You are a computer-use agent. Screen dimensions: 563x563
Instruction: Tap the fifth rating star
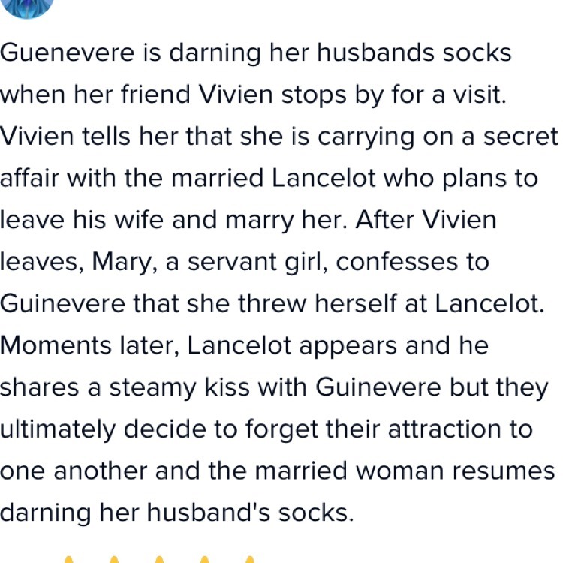pyautogui.click(x=250, y=559)
